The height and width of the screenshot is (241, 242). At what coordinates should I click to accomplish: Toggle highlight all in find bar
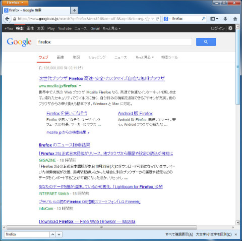pos(179,234)
